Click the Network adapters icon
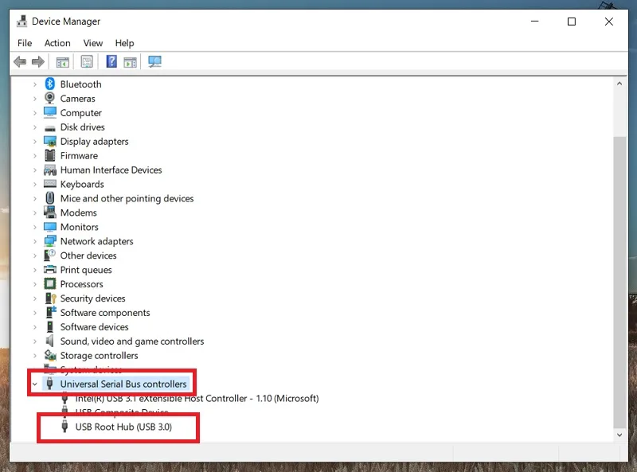This screenshot has height=472, width=637. pos(50,241)
